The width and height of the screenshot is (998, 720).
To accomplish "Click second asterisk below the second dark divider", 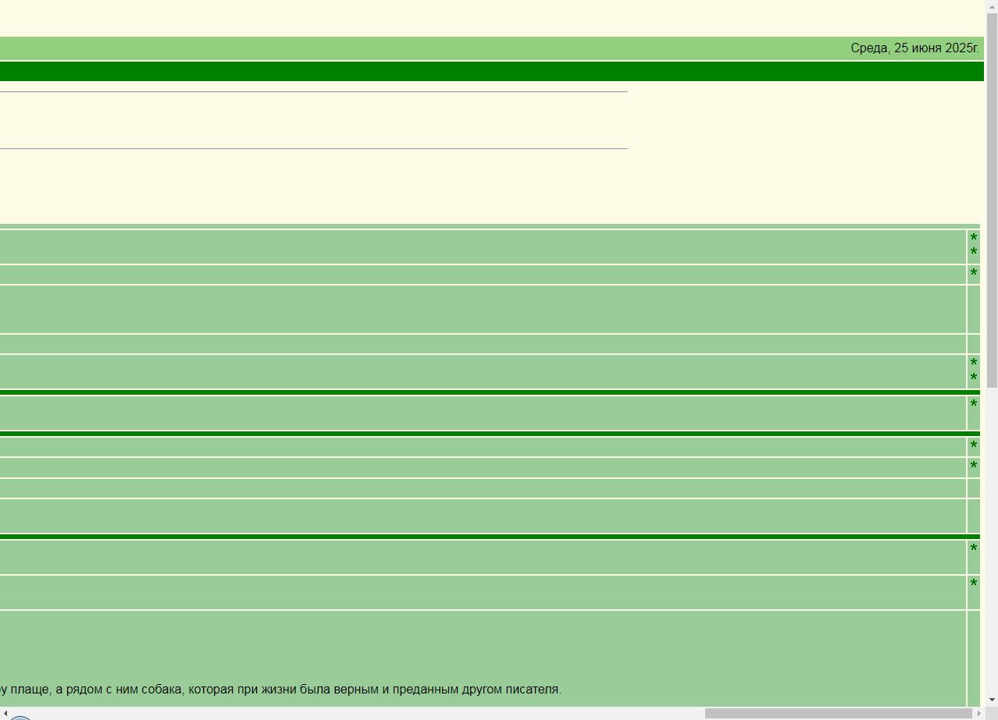I will tap(973, 466).
